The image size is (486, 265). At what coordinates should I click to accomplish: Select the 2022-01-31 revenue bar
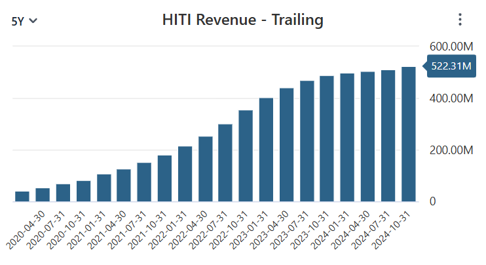[185, 174]
